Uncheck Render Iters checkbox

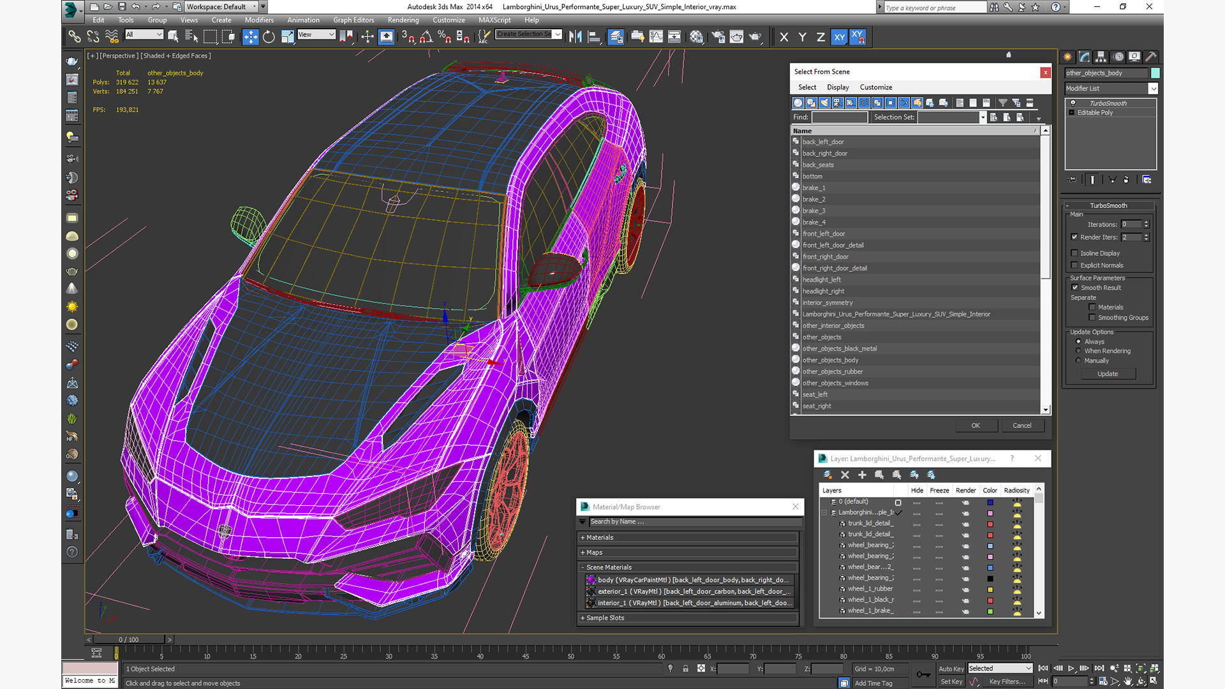[x=1074, y=237]
